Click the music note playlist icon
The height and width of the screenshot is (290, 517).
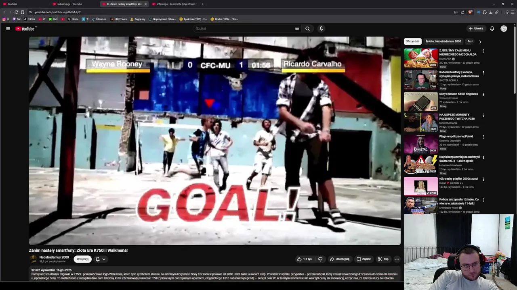coord(506,12)
